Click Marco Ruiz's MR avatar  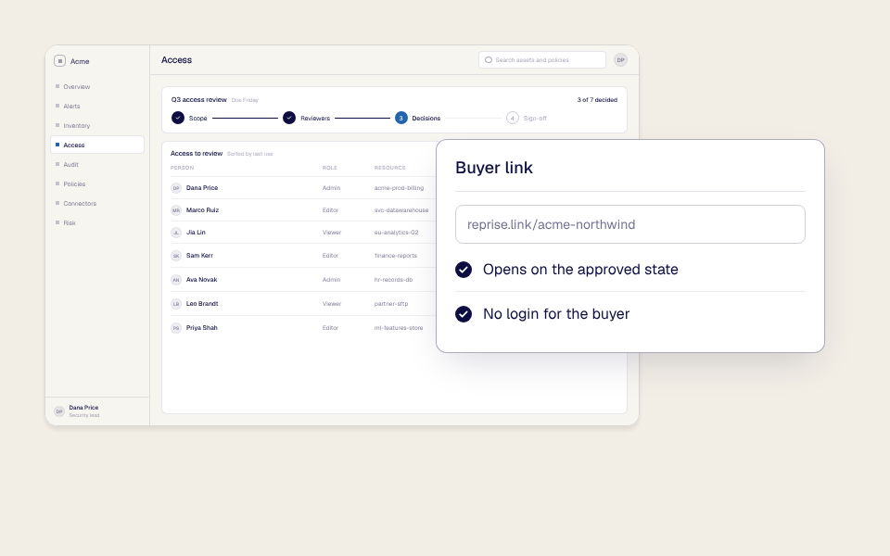(176, 210)
